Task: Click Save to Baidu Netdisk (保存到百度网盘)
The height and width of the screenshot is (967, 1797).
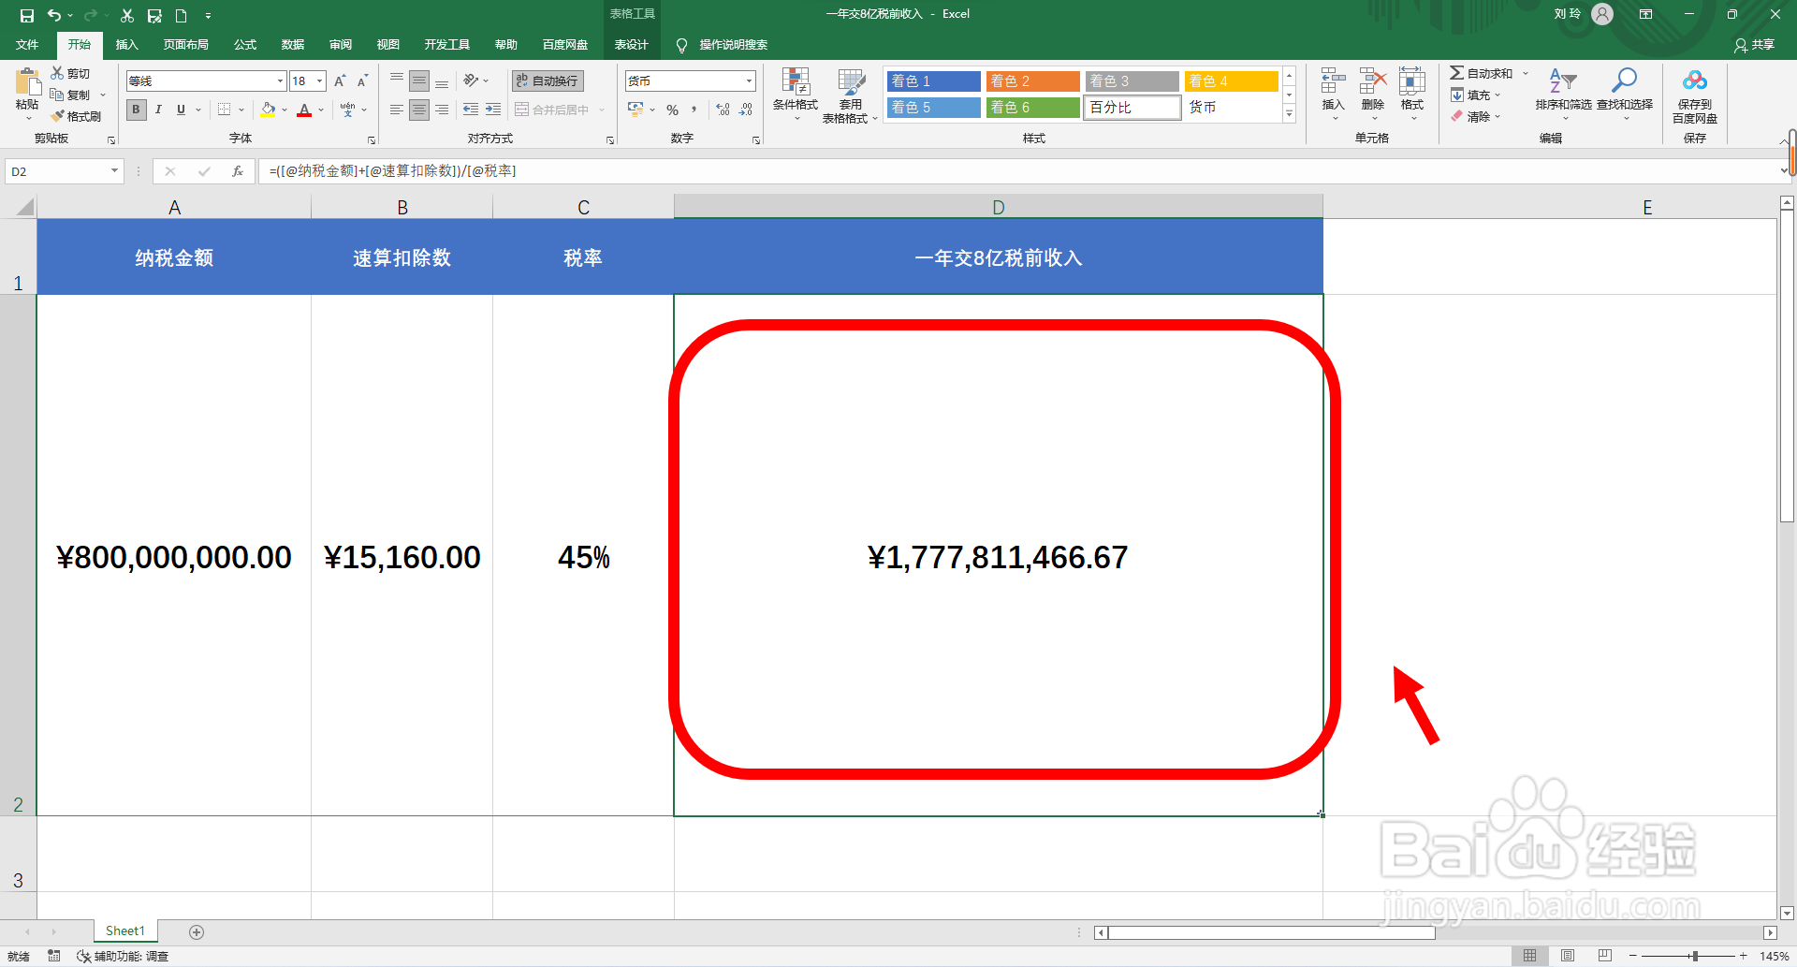Action: [1695, 95]
